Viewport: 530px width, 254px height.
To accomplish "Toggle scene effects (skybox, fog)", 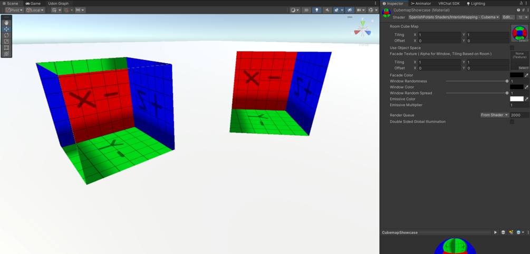I will coord(336,10).
